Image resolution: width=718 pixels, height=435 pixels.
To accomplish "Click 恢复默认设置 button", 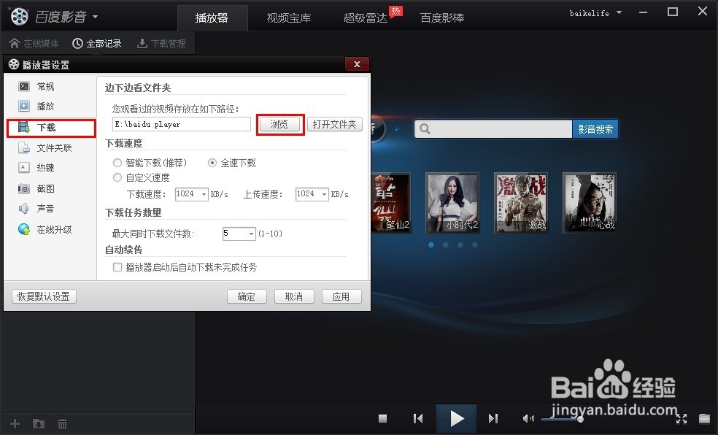I will tap(44, 296).
